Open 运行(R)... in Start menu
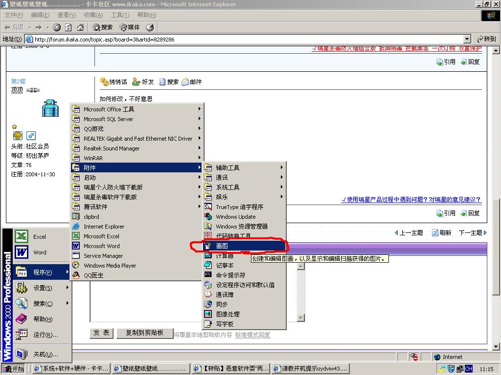The width and height of the screenshot is (501, 375). [x=41, y=334]
